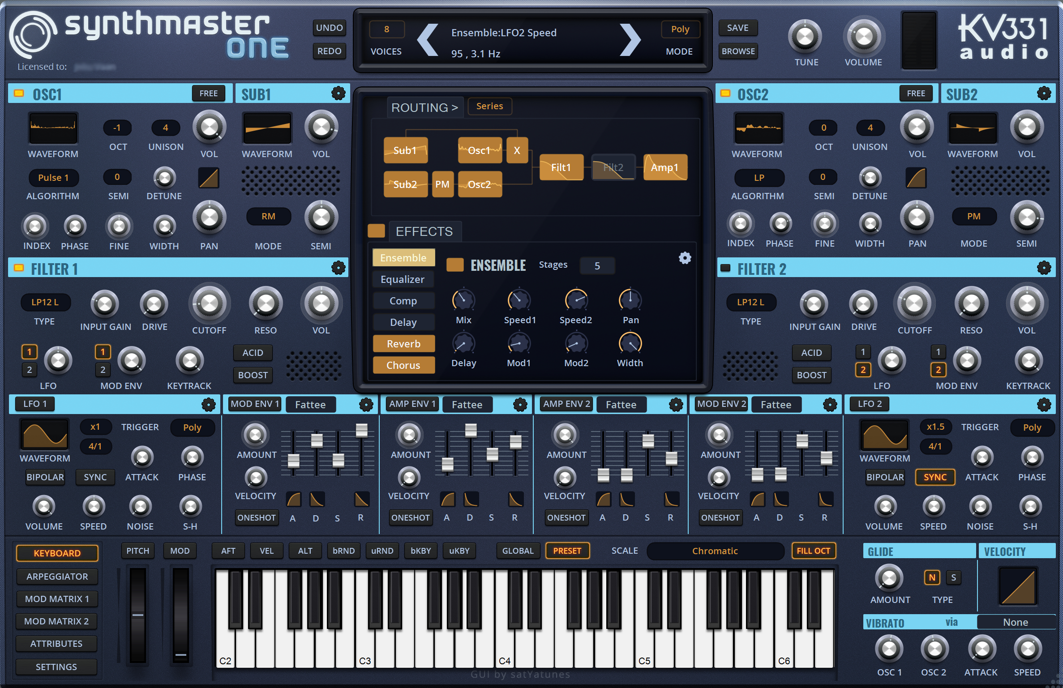Switch to the Reverb effect tab
The height and width of the screenshot is (688, 1063).
(403, 343)
